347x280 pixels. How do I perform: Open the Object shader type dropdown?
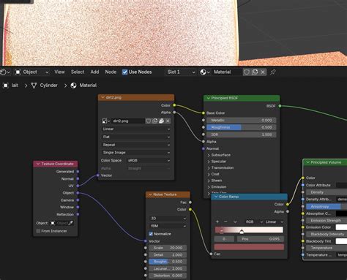(x=32, y=72)
